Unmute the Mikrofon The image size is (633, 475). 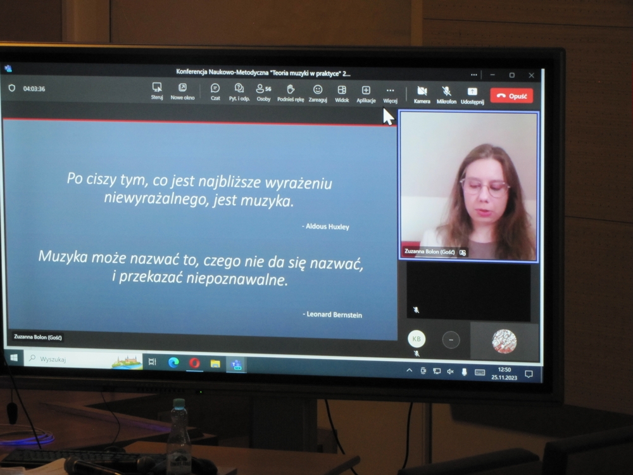pos(446,95)
